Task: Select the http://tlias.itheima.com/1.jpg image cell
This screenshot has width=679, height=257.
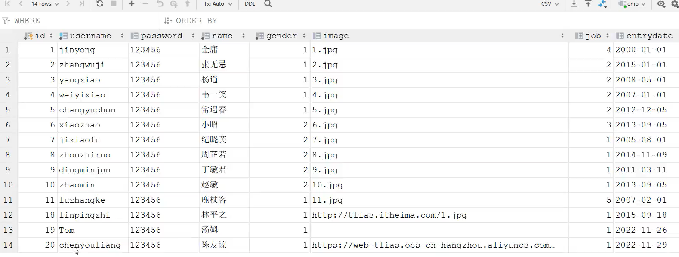Action: pyautogui.click(x=439, y=215)
